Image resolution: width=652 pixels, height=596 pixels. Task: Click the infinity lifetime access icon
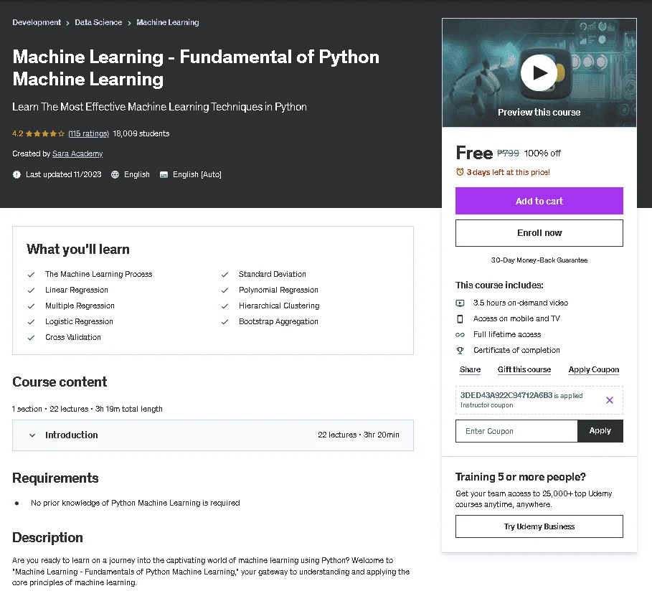click(x=460, y=334)
